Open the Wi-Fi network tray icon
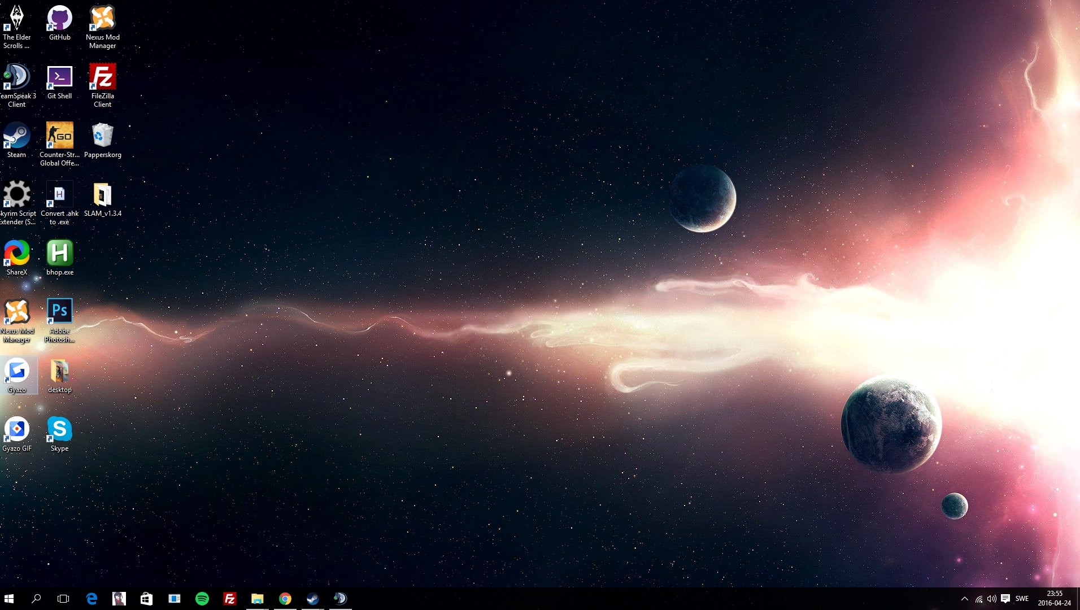Image resolution: width=1080 pixels, height=610 pixels. coord(979,599)
